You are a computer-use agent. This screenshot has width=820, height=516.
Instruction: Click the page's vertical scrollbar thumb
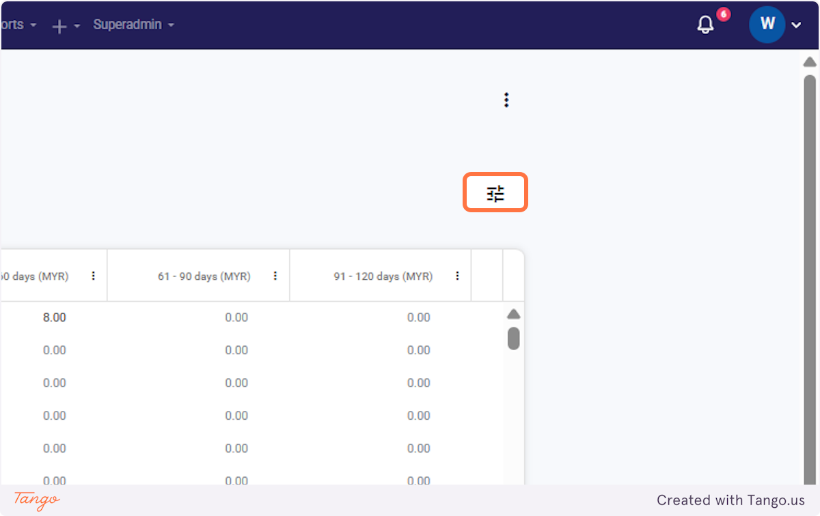[x=810, y=280]
